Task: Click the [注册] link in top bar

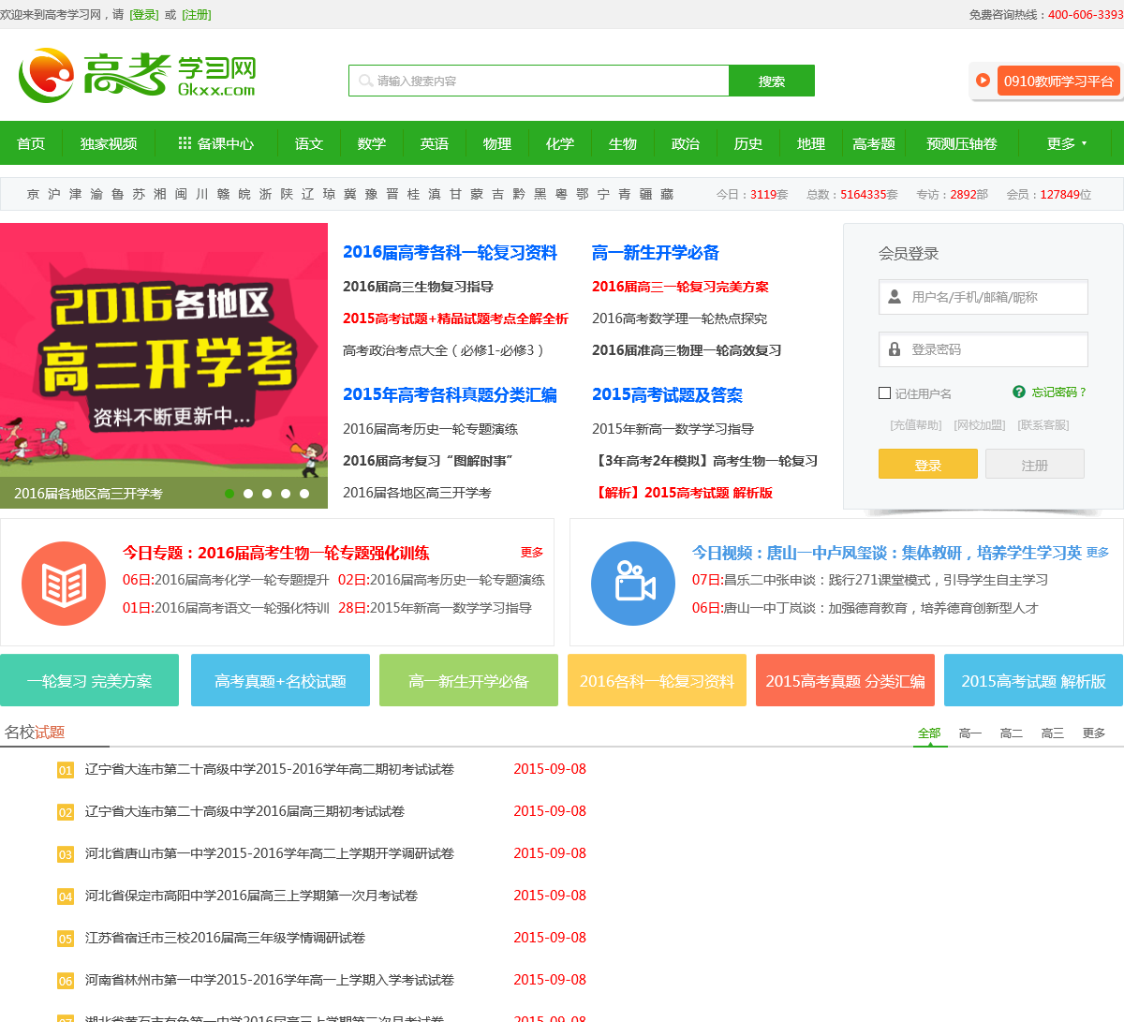Action: tap(197, 15)
